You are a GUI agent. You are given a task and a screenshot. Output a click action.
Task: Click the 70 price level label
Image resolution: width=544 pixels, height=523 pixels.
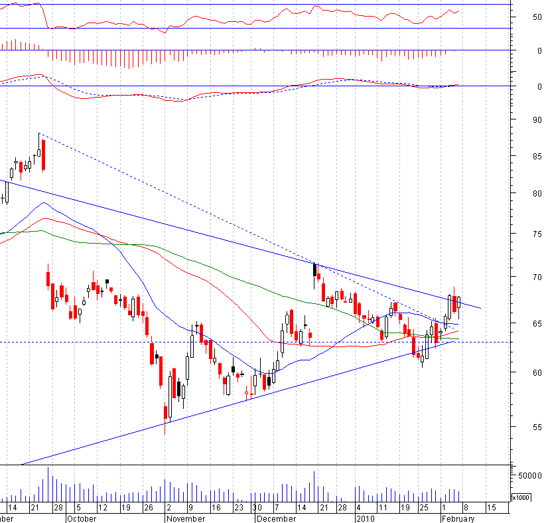coord(537,277)
